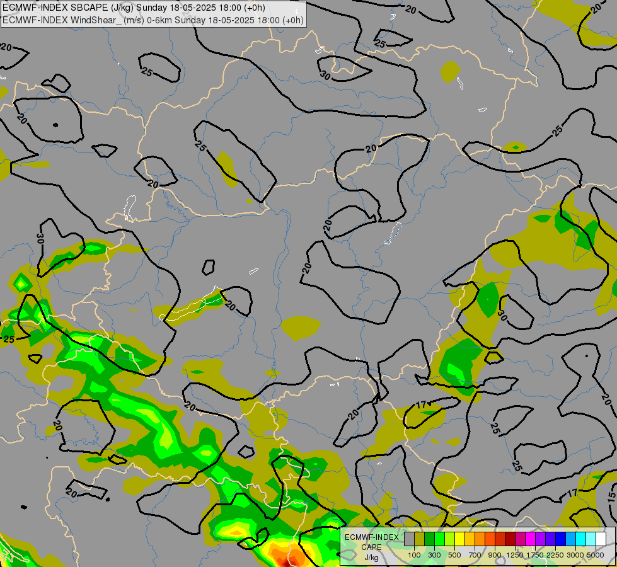Viewport: 617px width, 567px height.
Task: Click the white swatch ending the legend
Action: 601,539
